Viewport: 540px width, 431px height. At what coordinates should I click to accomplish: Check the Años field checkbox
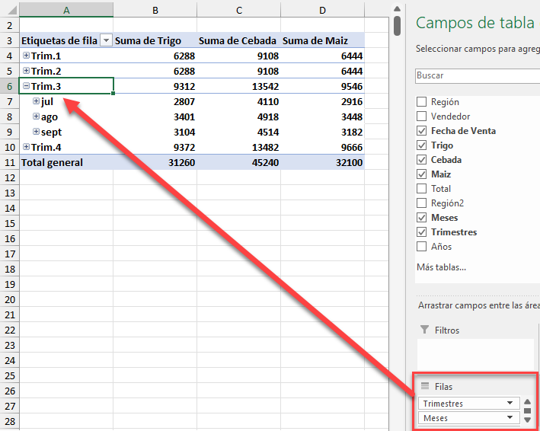(421, 247)
